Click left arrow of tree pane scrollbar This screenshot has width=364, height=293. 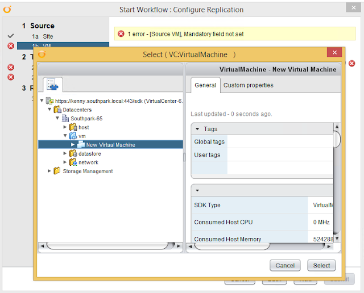43,246
